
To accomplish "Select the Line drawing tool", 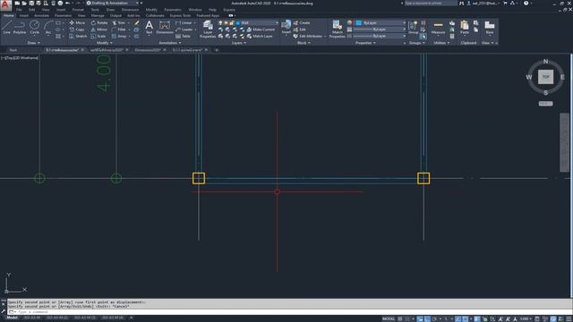I will (x=6, y=28).
